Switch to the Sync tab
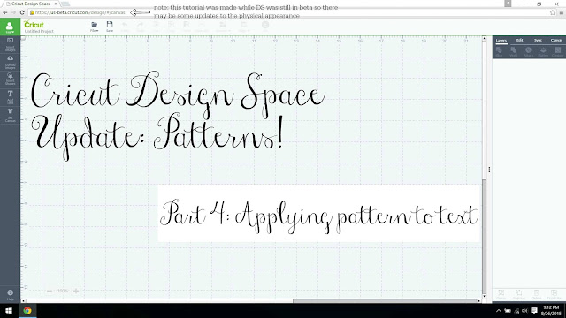The height and width of the screenshot is (318, 566). coord(538,41)
